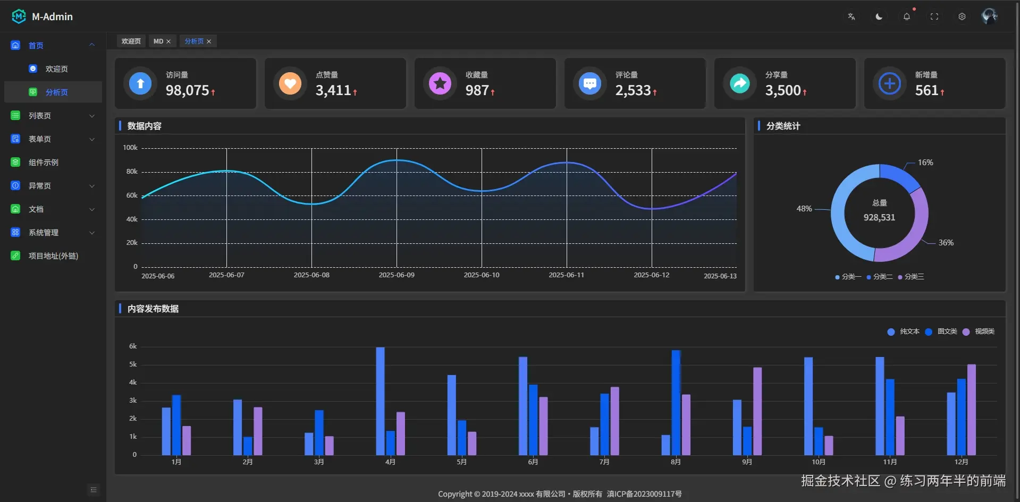Select 组件示例 in the sidebar
1020x502 pixels.
pyautogui.click(x=44, y=163)
